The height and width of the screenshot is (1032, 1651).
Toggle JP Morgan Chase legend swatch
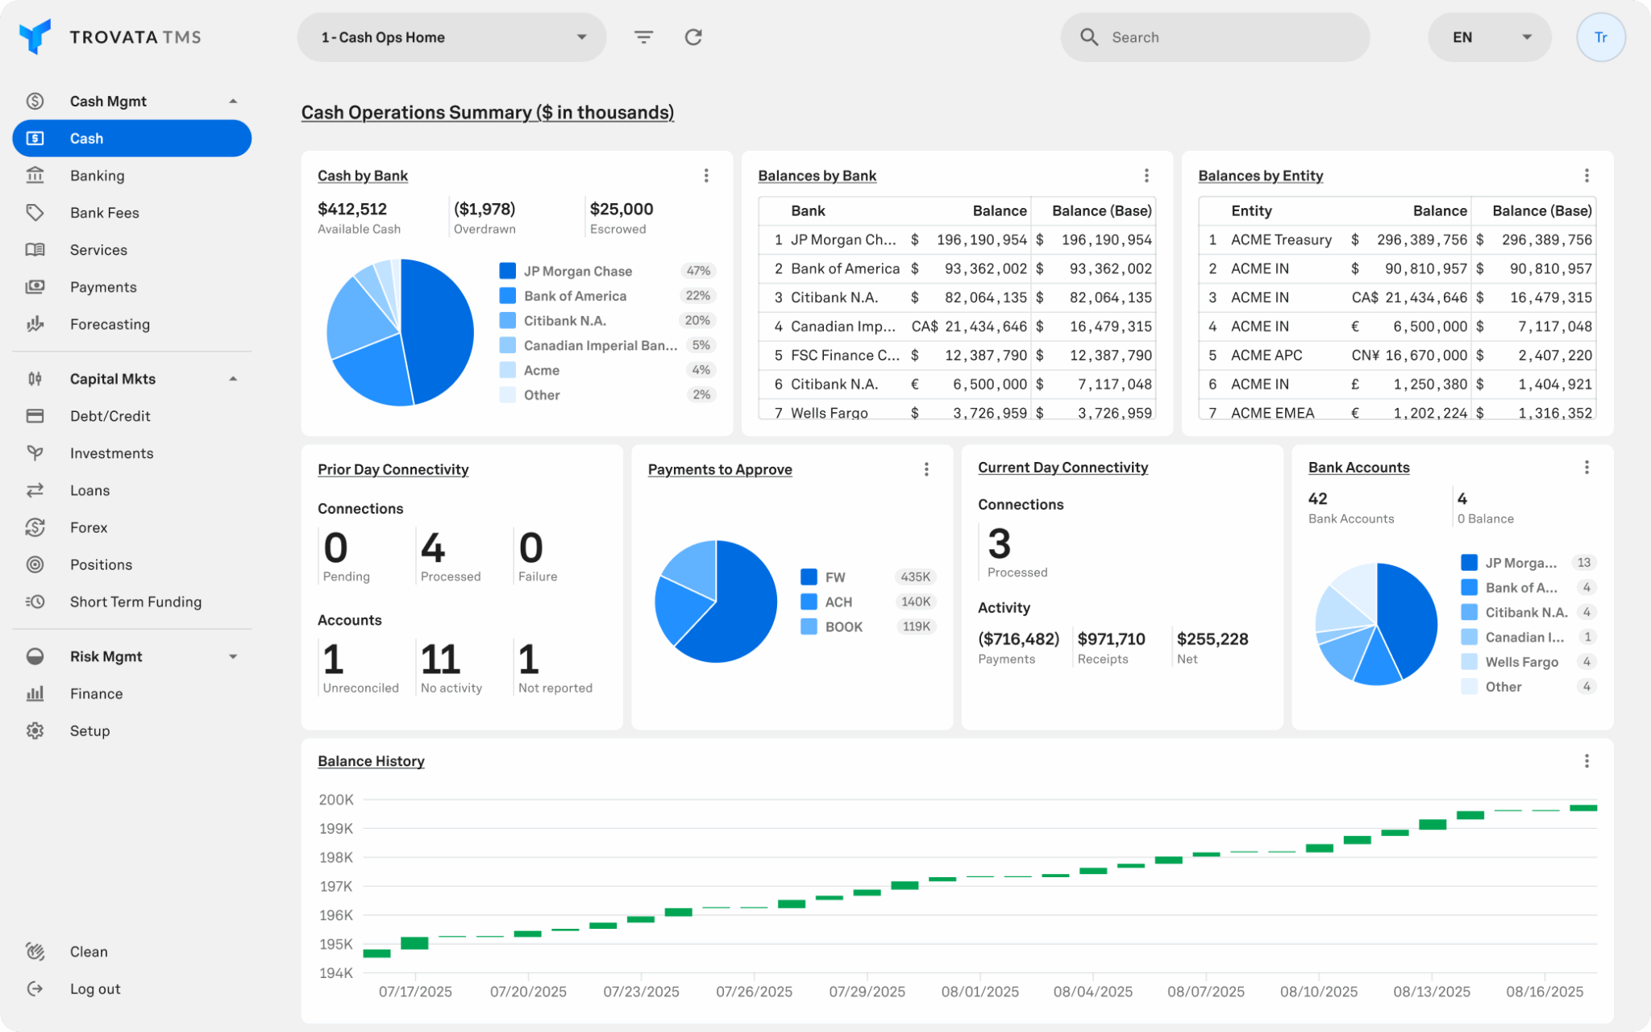507,271
